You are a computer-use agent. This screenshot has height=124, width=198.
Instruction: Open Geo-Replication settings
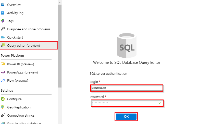click(19, 107)
